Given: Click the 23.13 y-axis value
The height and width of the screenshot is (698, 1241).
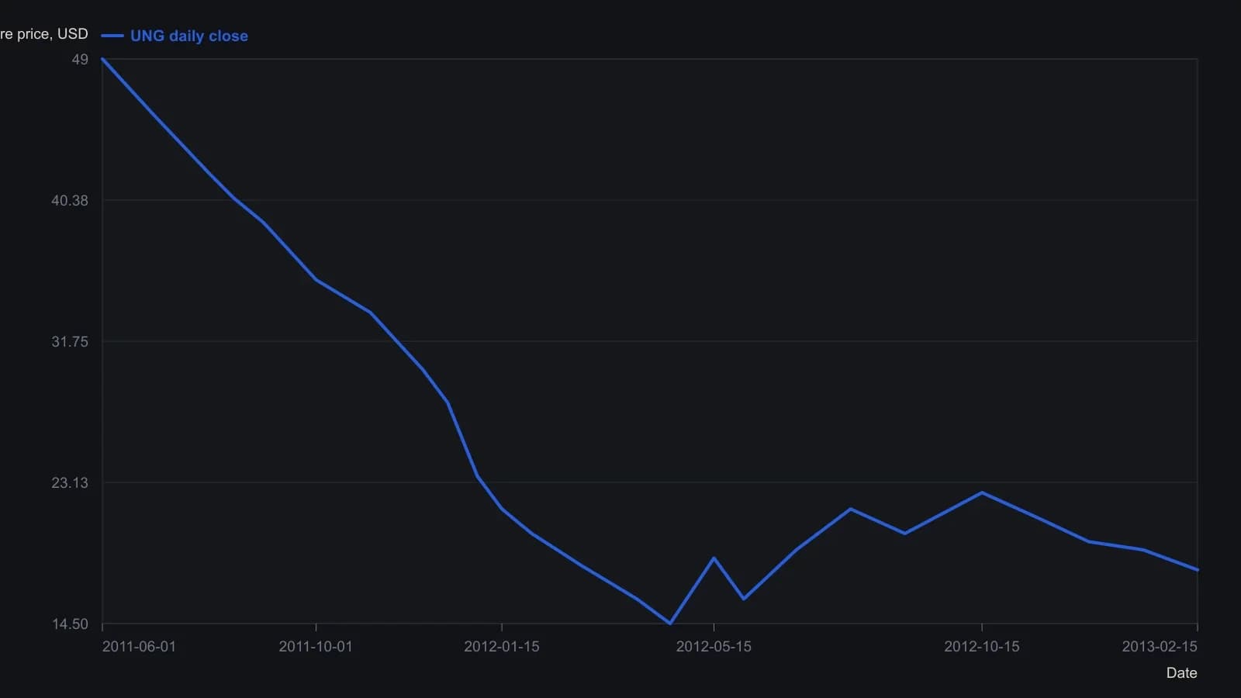Looking at the screenshot, I should click(70, 483).
